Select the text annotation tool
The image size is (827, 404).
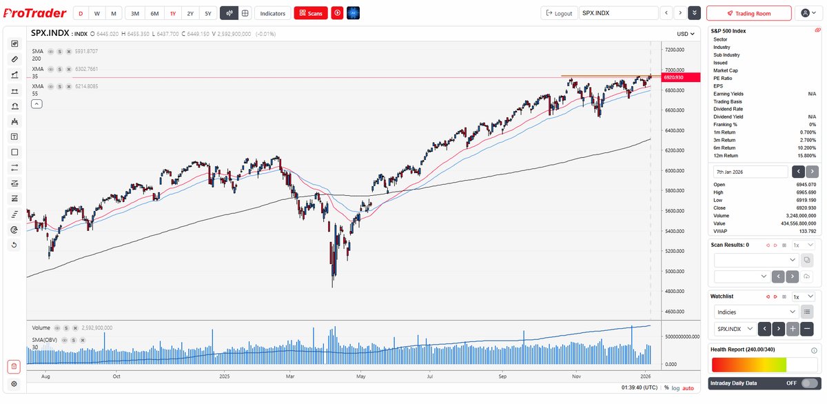14,137
